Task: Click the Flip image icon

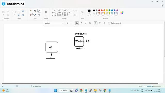Action: point(23,15)
